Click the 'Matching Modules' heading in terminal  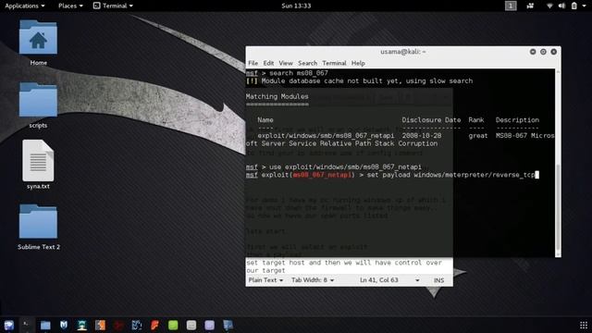[x=277, y=96]
